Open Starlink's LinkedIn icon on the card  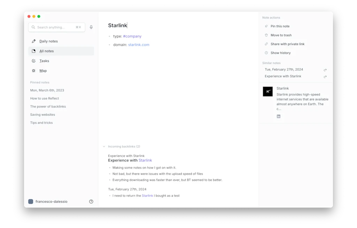click(279, 116)
